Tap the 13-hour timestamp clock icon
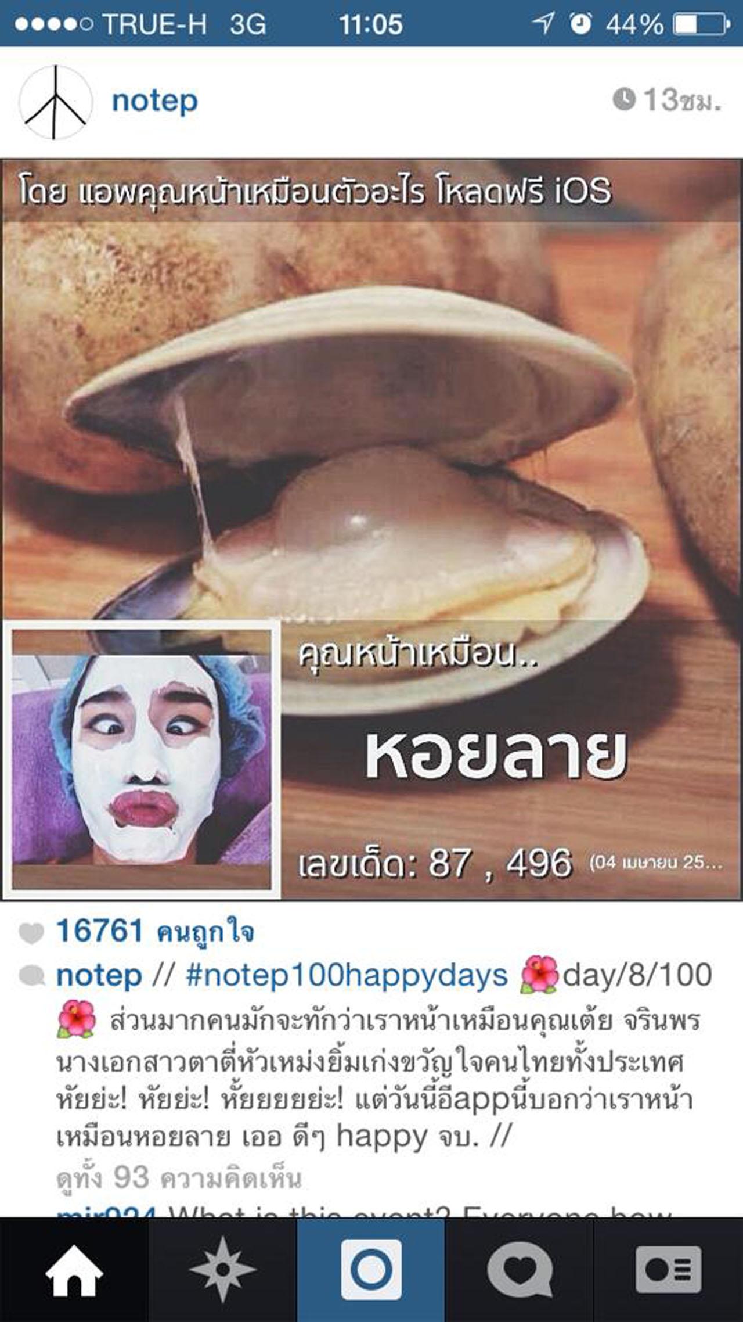The image size is (743, 1322). click(624, 99)
